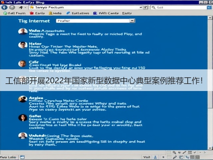Image resolution: width=213 pixels, height=160 pixels.
Task: Open the 'Eania' bookmark with red icon
Action: coord(37,13)
